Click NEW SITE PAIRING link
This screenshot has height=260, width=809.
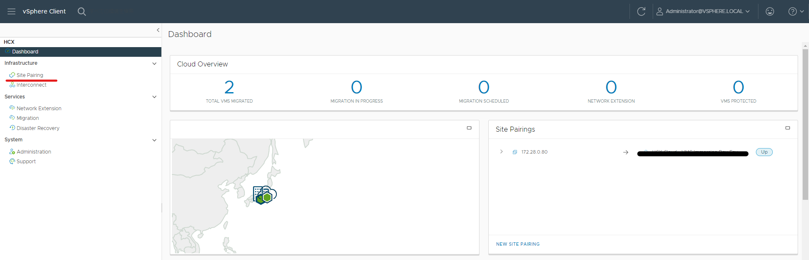(x=518, y=244)
